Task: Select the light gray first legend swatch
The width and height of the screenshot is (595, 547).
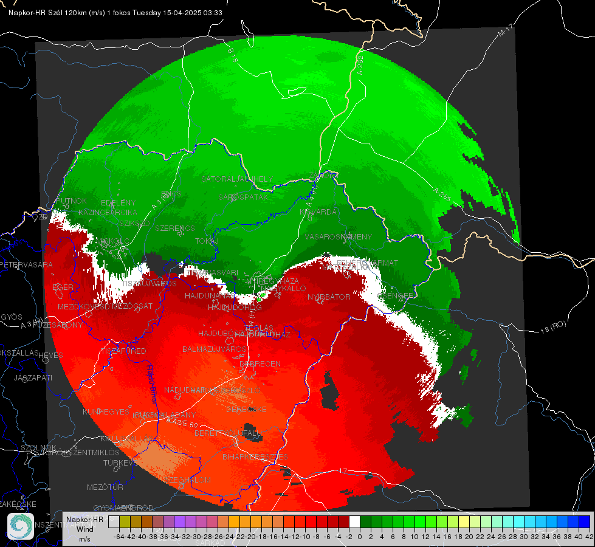Action: [114, 522]
